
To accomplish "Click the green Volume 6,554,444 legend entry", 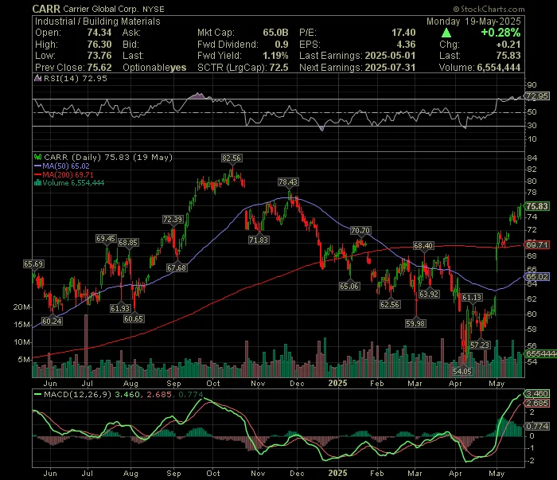I will tap(69, 183).
